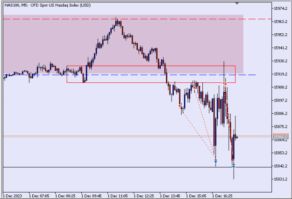Screen dimensions: 292x199
Task: Click the 15853.2 price scale label
Action: (x=280, y=153)
